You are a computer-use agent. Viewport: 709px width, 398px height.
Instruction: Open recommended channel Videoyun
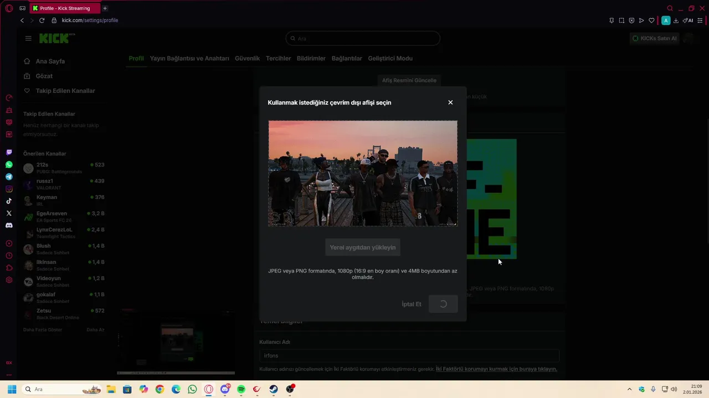point(64,281)
